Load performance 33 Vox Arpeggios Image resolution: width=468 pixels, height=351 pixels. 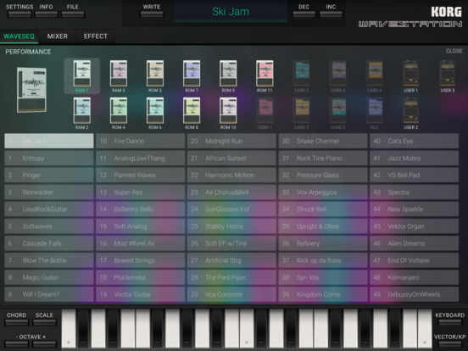click(x=323, y=192)
